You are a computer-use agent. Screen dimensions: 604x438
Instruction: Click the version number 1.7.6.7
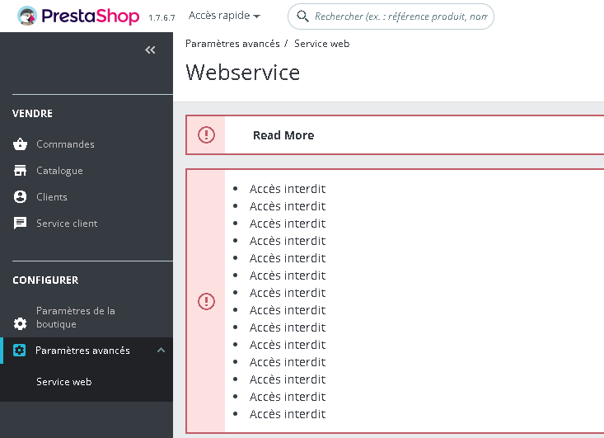162,18
